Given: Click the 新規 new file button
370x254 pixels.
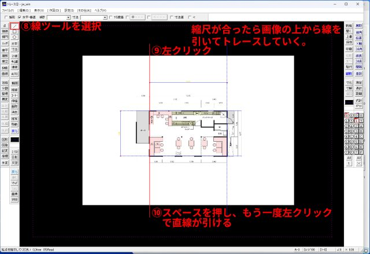Looking at the screenshot, I should pyautogui.click(x=349, y=26).
